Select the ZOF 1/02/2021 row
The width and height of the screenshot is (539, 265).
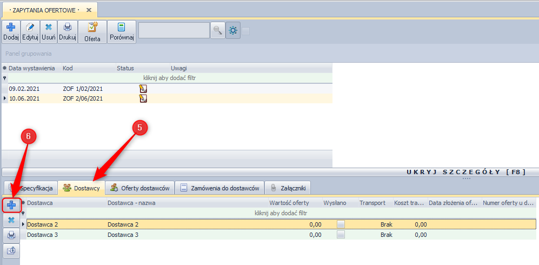[83, 89]
